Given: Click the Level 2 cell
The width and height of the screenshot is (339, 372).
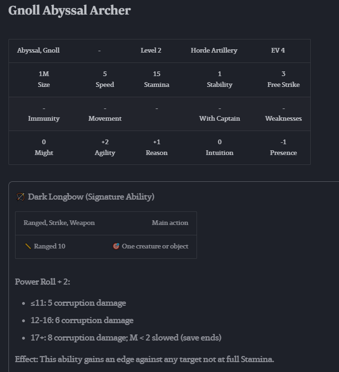Looking at the screenshot, I should tap(151, 50).
